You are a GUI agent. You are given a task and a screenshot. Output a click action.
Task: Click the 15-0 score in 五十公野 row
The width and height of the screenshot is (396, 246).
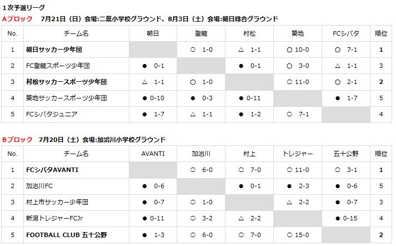(302, 235)
